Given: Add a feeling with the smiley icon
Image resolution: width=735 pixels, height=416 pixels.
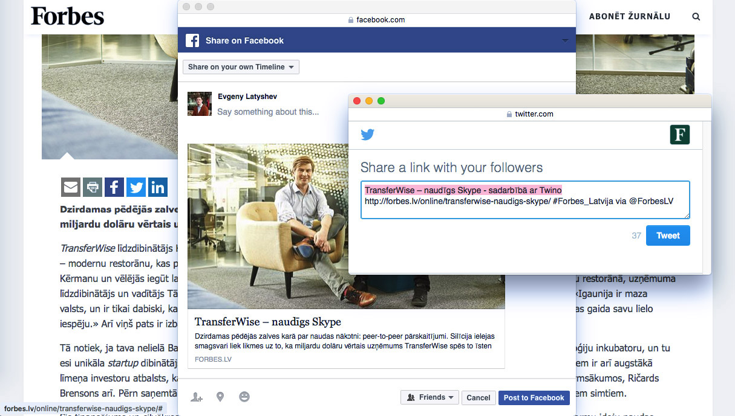Looking at the screenshot, I should coord(244,397).
